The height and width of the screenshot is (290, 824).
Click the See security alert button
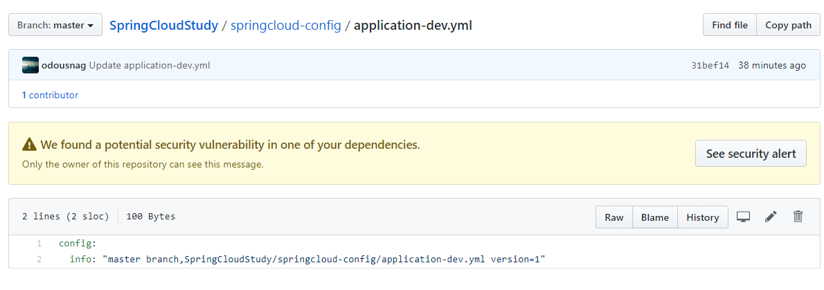[x=751, y=154]
